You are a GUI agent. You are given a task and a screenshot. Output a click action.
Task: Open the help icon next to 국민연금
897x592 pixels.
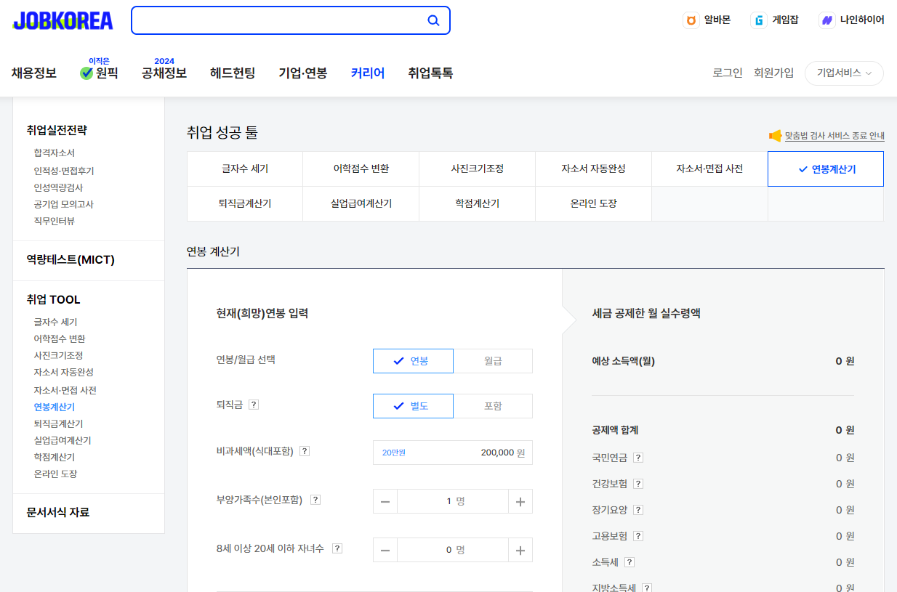[637, 458]
